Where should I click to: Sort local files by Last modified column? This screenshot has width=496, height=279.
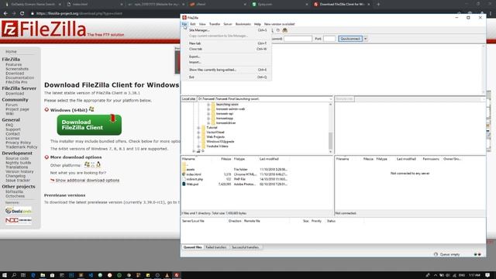269,159
